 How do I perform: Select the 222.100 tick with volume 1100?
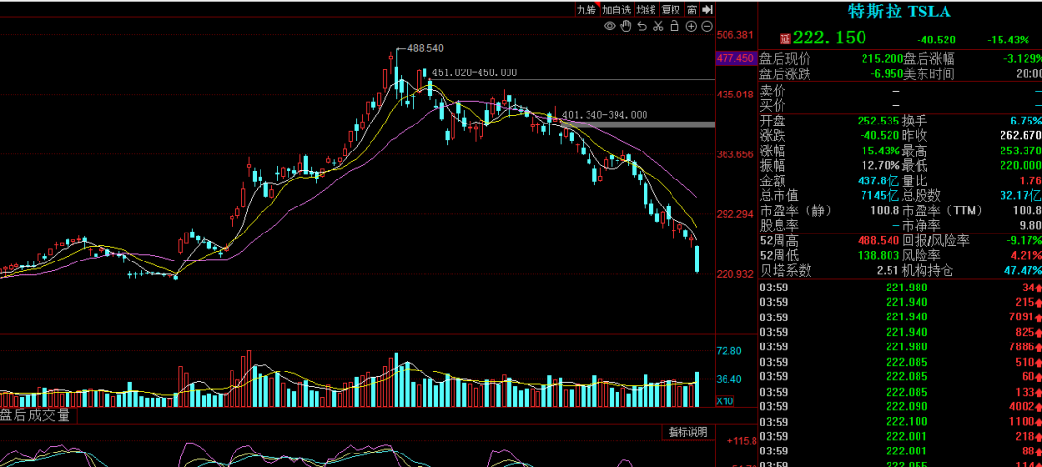tap(900, 422)
